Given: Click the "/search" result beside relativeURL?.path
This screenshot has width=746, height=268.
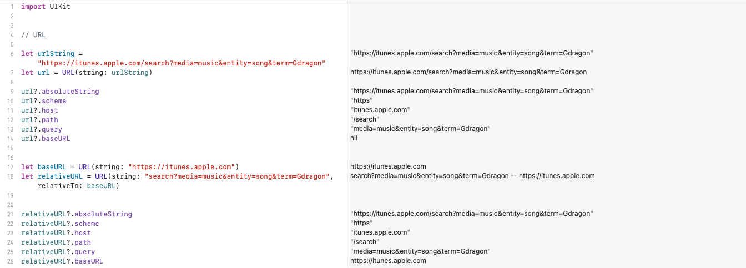Looking at the screenshot, I should (365, 242).
